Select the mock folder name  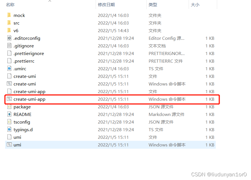[x=19, y=15]
